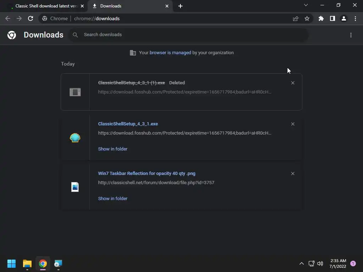Open network status tray icon

coord(311,263)
